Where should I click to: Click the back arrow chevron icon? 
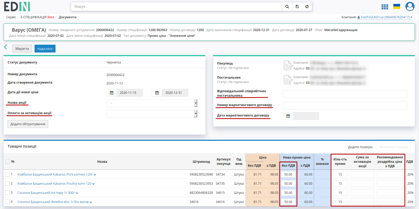pos(5,47)
